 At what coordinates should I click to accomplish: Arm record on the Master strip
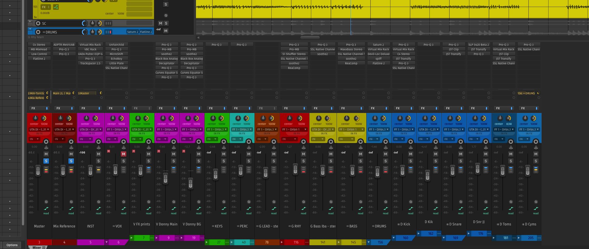click(46, 142)
